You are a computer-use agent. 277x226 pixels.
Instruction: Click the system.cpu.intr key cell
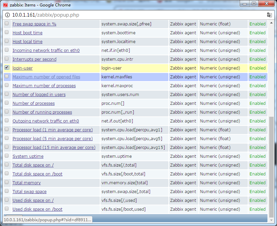(x=134, y=59)
